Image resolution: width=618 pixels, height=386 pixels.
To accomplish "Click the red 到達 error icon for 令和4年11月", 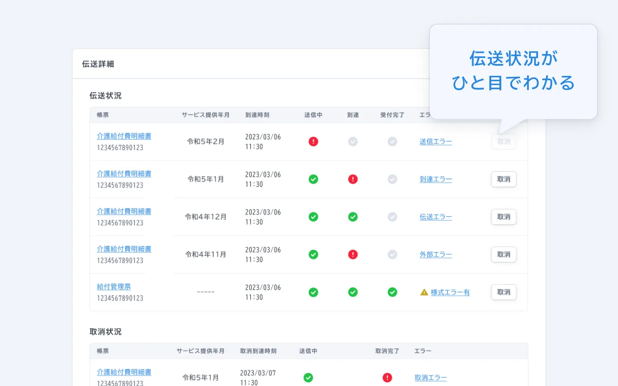I will (353, 254).
